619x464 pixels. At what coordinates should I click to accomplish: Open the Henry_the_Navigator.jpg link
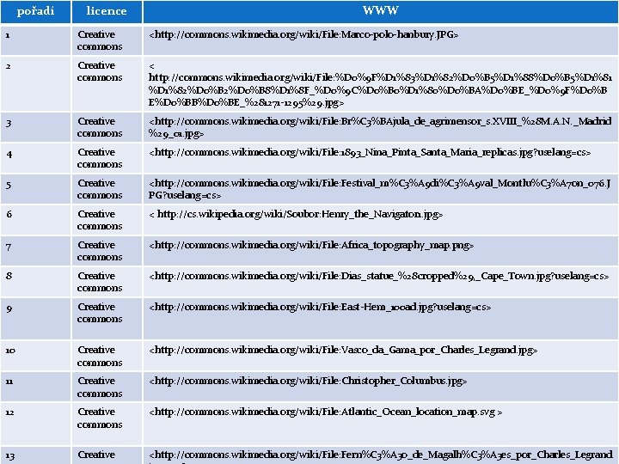coord(296,214)
